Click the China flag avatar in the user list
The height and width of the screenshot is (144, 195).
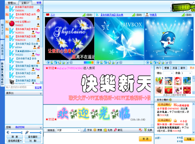[x=12, y=24]
